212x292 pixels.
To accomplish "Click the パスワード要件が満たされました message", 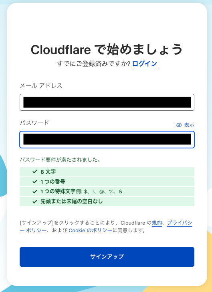I will click(x=60, y=160).
